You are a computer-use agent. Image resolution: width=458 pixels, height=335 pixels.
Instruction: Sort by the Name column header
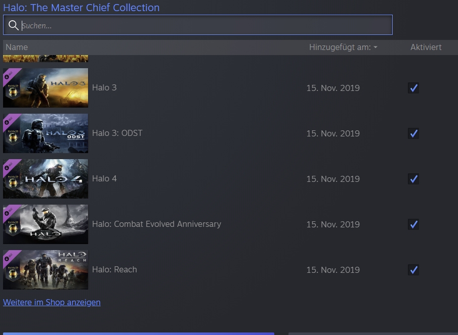tap(17, 47)
